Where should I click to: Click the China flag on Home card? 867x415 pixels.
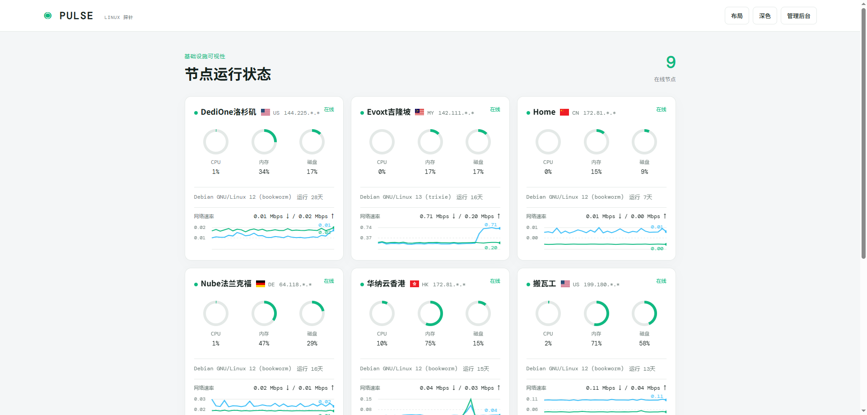(x=564, y=112)
